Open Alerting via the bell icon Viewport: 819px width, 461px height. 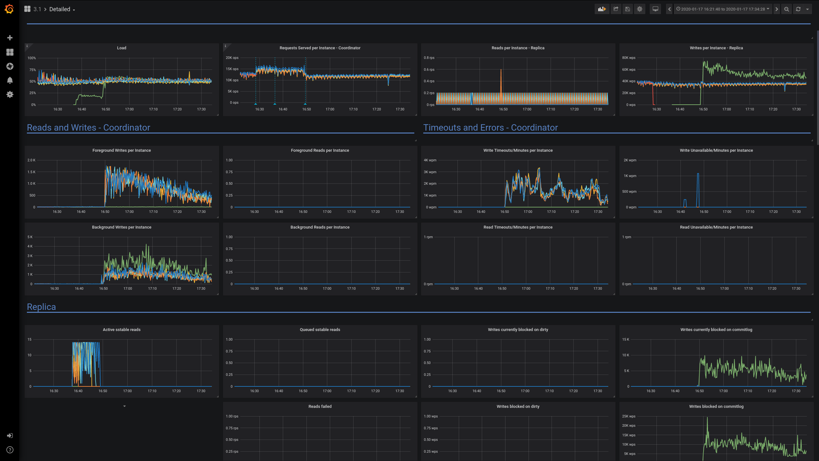tap(10, 80)
